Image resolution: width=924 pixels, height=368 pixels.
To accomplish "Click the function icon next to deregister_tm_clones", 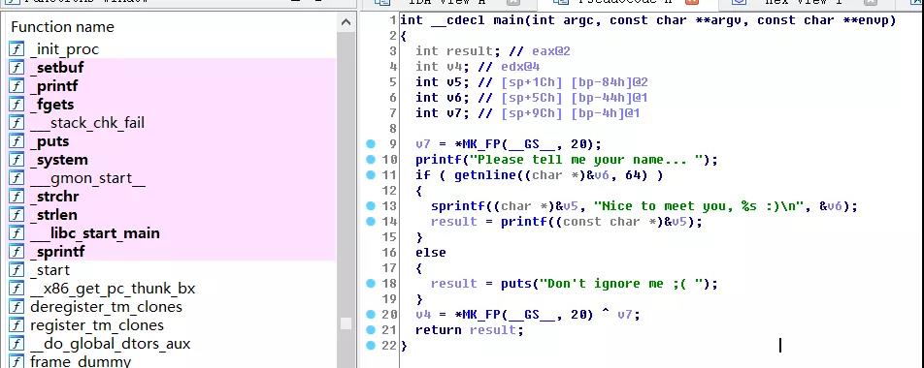I will (x=16, y=307).
